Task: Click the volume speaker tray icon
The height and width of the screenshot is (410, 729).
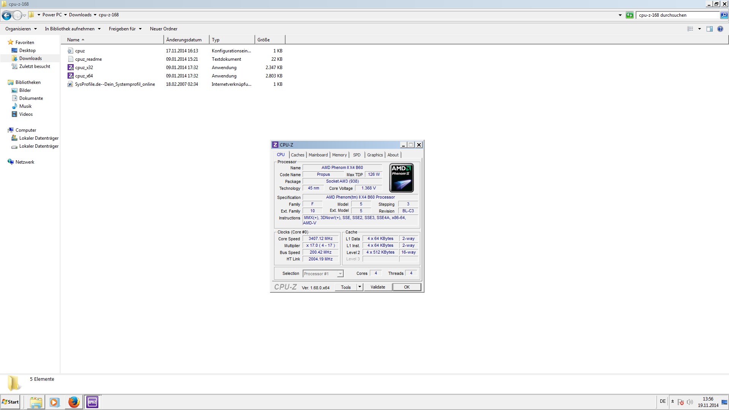Action: pos(690,402)
